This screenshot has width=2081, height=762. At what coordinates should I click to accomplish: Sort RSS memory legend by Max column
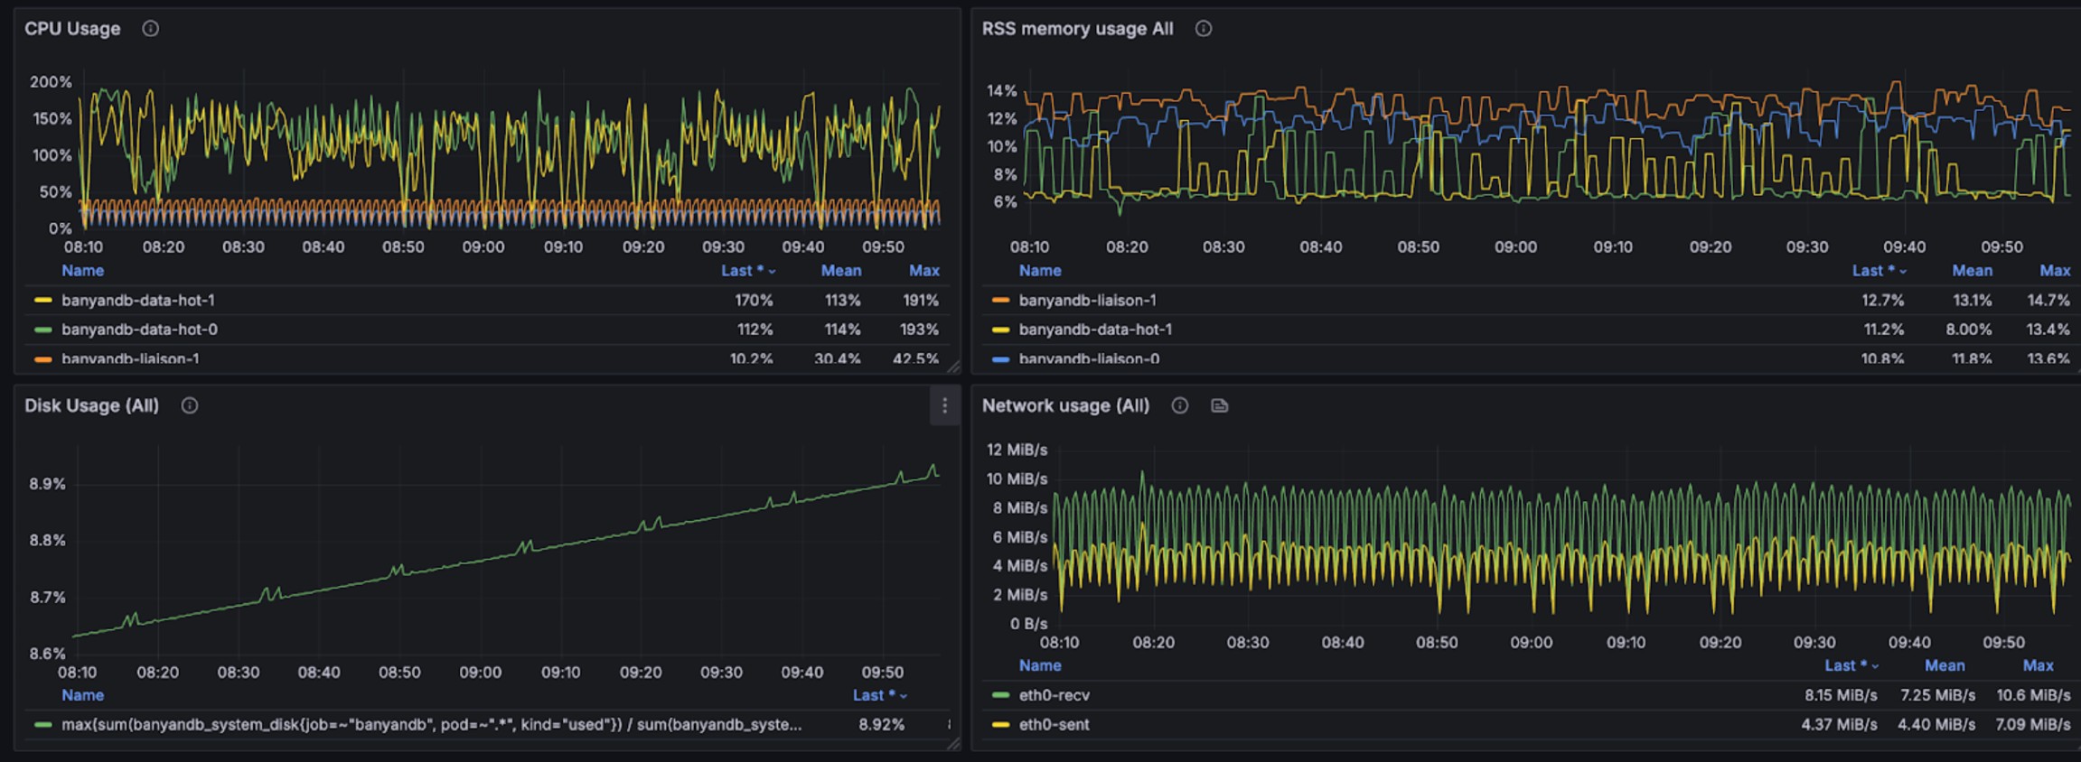click(x=2054, y=271)
